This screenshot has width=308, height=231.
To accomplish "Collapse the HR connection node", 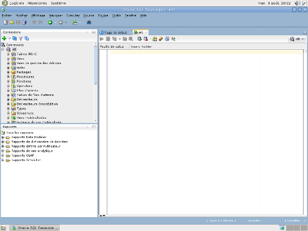I will [x=3, y=49].
